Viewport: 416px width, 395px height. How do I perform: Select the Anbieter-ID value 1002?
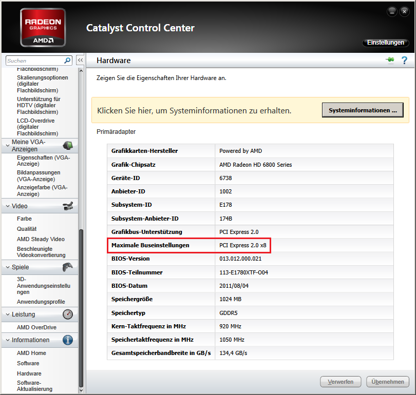coord(225,191)
